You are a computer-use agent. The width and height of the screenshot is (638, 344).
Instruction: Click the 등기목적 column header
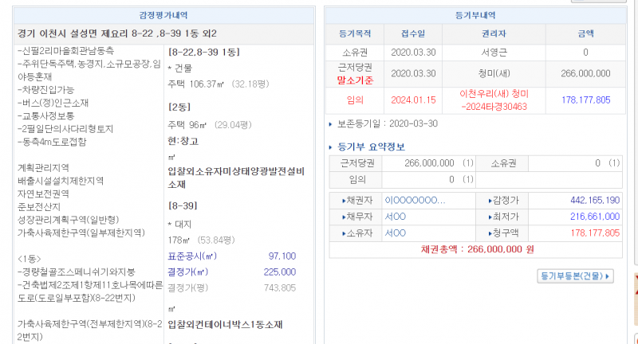point(356,34)
